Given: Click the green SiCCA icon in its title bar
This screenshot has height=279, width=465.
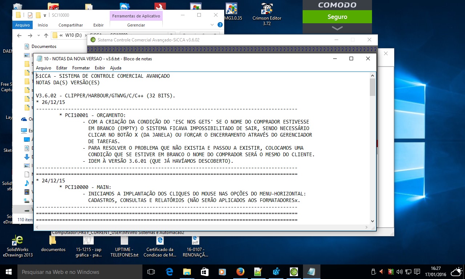Looking at the screenshot, I should pyautogui.click(x=93, y=40).
